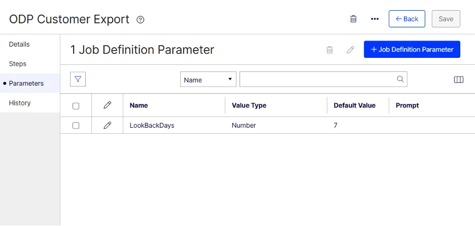Add a new Job Definition Parameter
Screen dimensions: 475x226
412,49
